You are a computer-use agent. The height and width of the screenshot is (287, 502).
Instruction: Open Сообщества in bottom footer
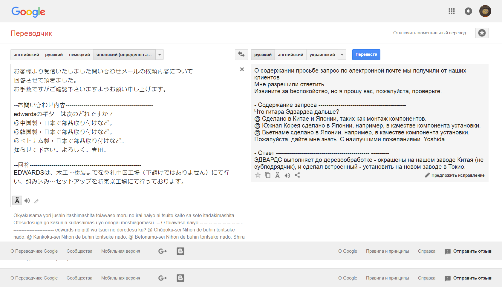(x=79, y=278)
